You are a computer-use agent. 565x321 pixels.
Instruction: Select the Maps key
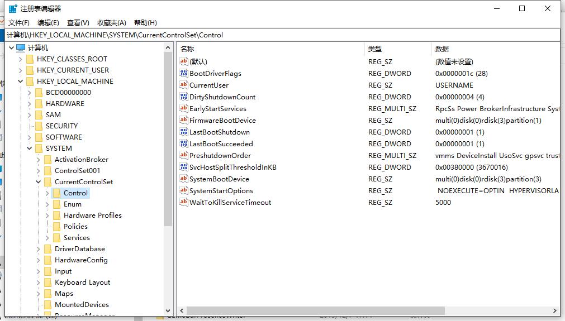64,293
